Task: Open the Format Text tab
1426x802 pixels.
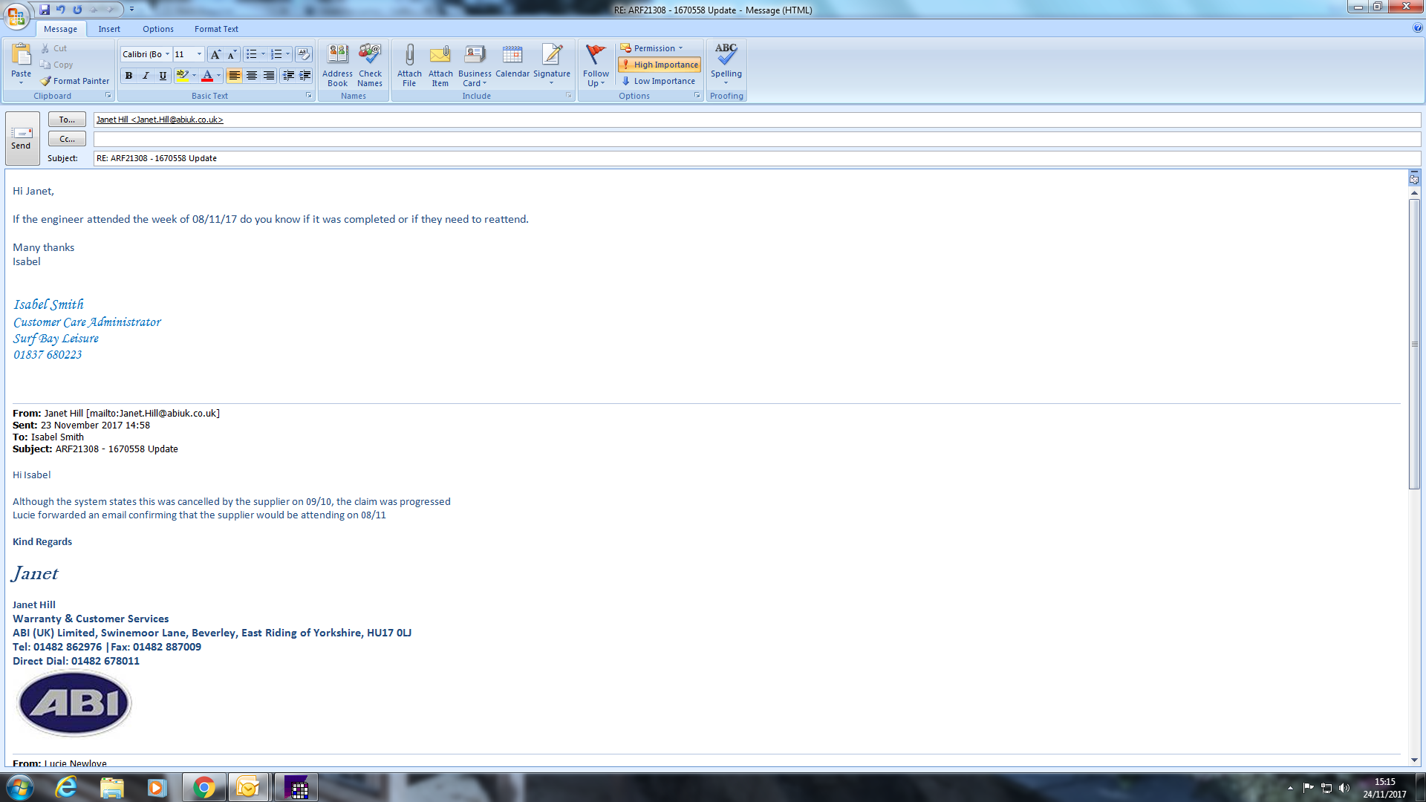Action: click(216, 29)
